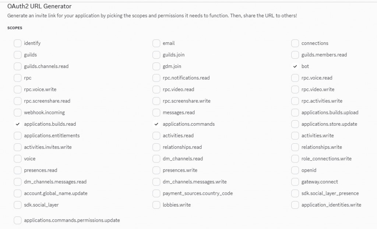Select the voice scope checkbox
Image resolution: width=377 pixels, height=229 pixels.
click(18, 159)
